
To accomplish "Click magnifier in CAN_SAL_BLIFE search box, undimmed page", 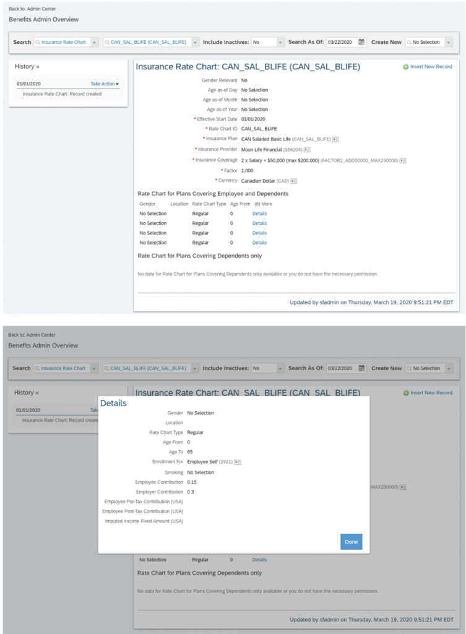I will click(x=107, y=42).
